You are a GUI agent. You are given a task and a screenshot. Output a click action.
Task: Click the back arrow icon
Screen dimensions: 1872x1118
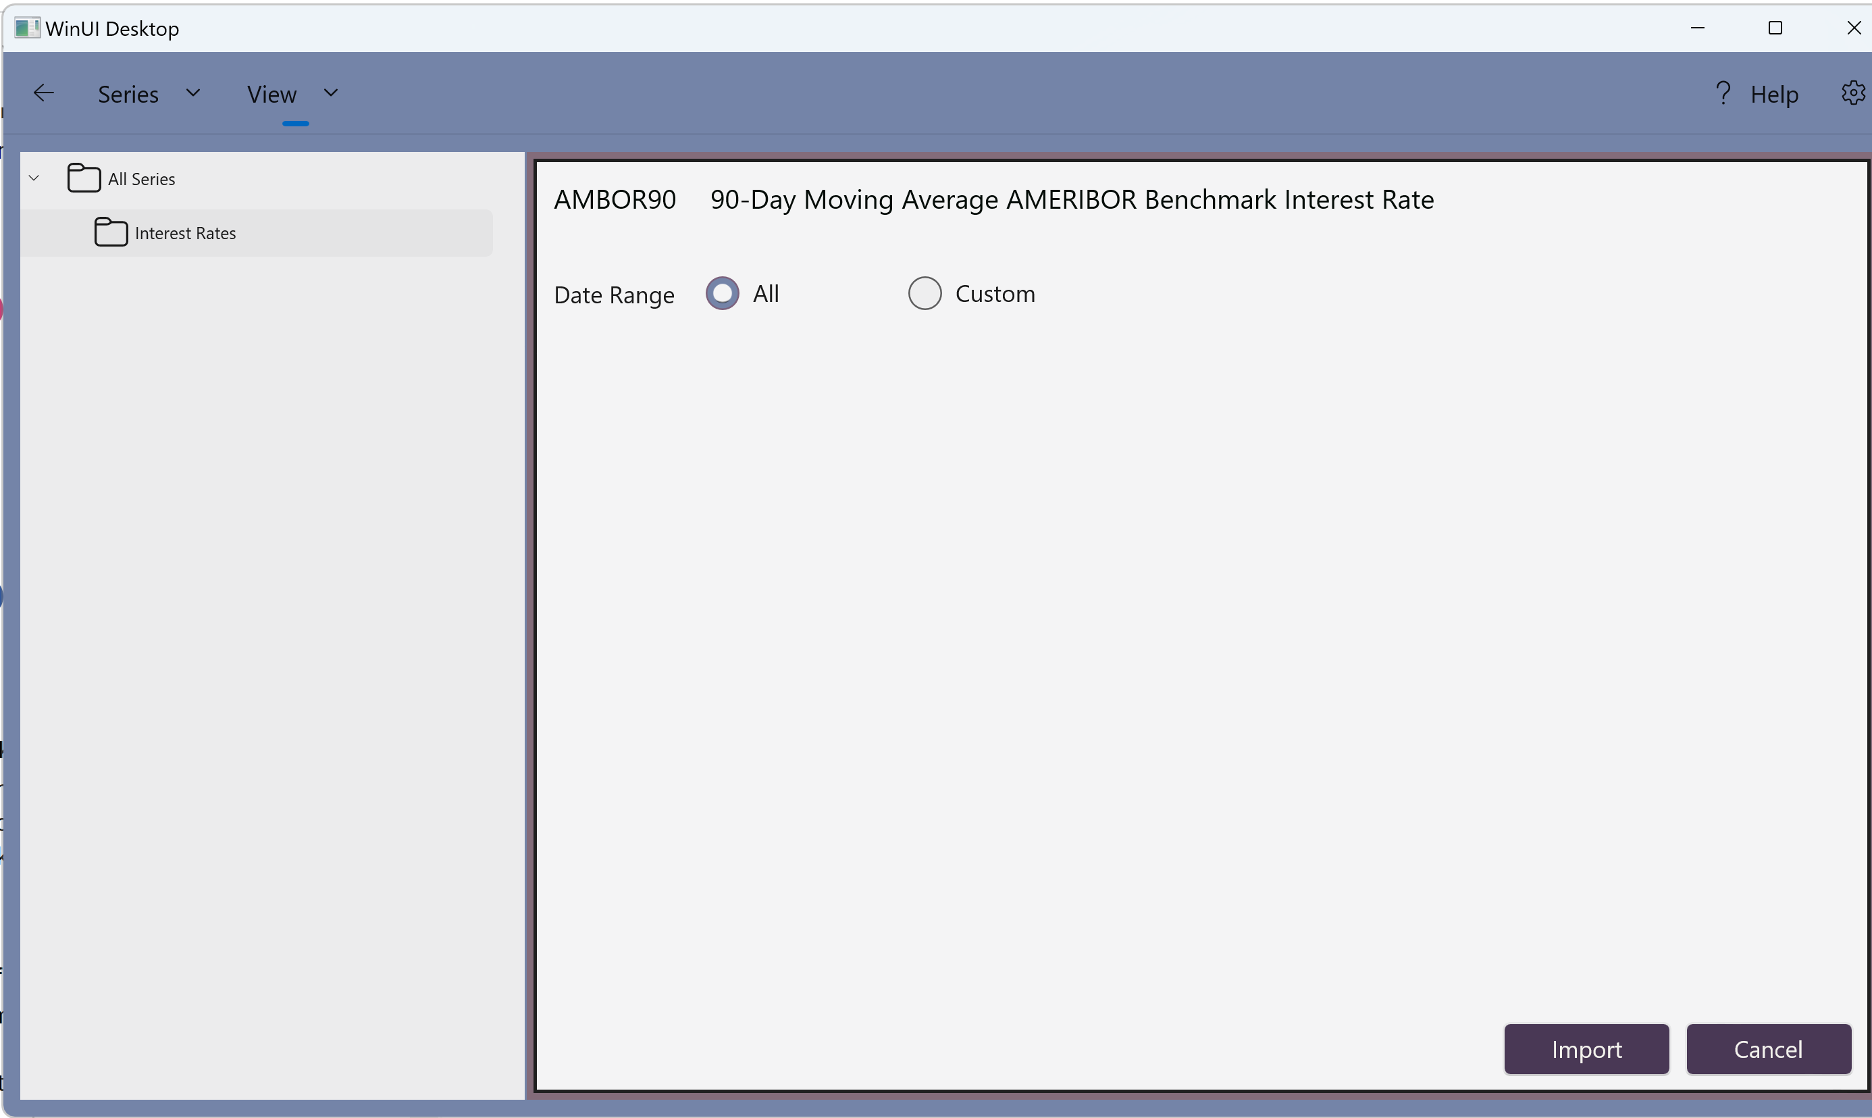[x=44, y=93]
